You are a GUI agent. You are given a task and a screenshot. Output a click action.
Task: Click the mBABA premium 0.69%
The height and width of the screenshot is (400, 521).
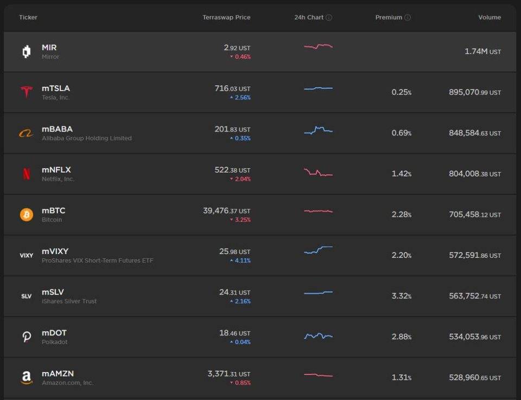coord(402,133)
